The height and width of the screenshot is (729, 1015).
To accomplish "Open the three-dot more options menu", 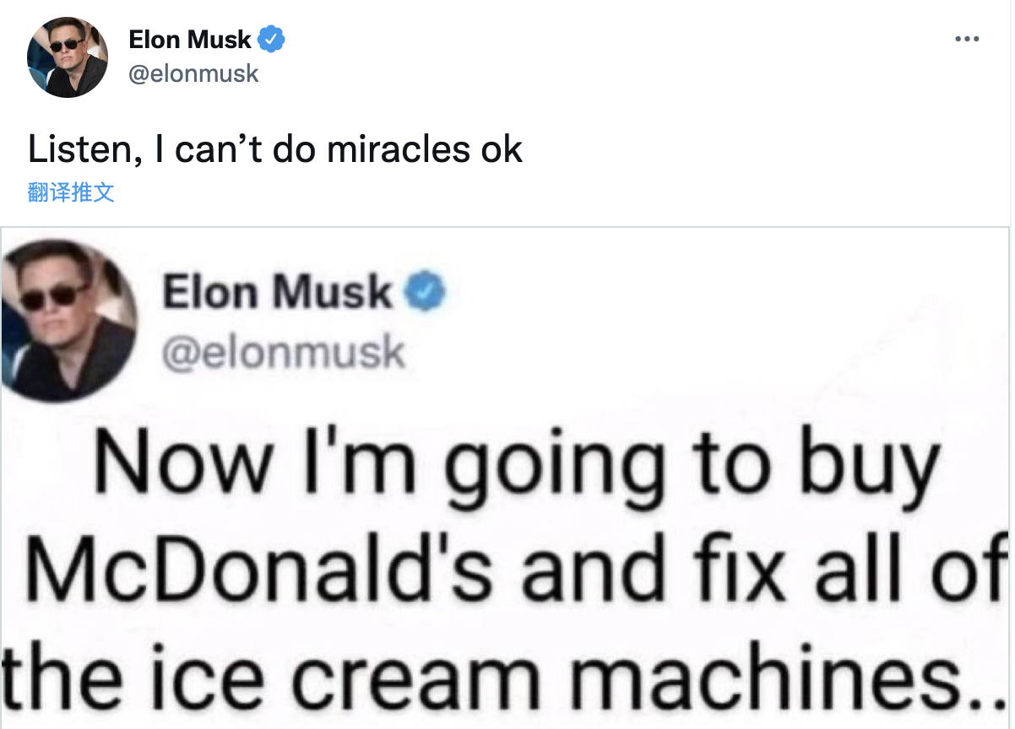I will point(966,39).
